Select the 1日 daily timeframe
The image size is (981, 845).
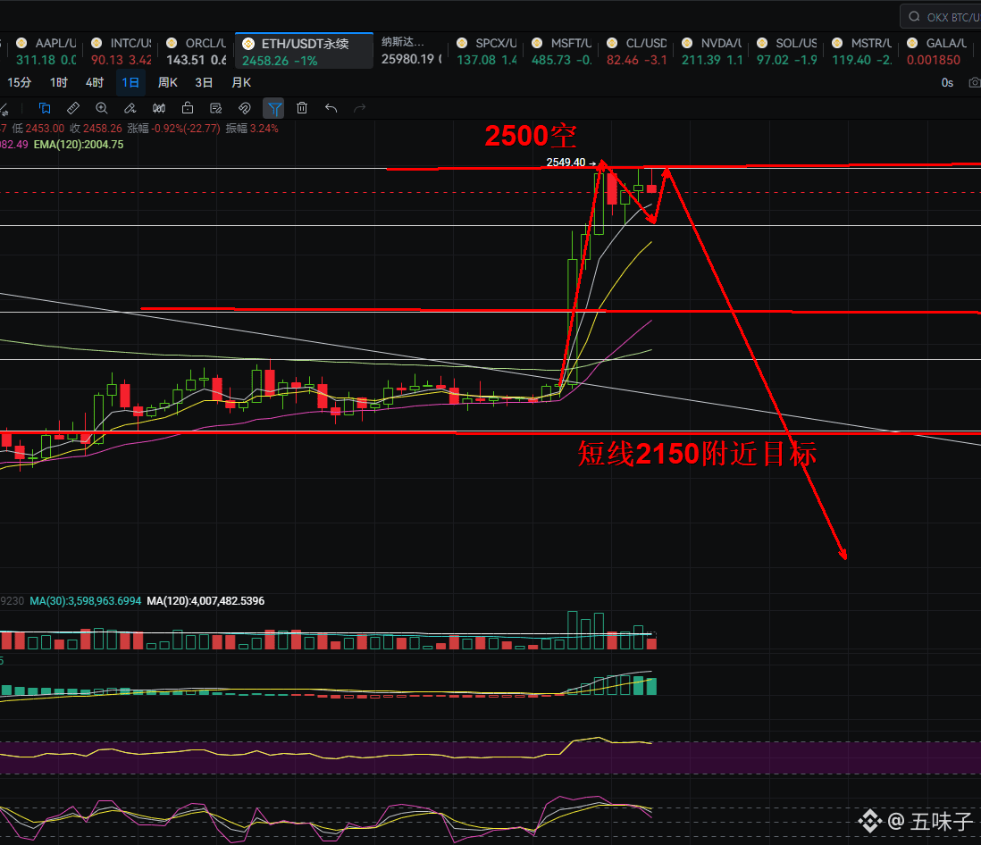pyautogui.click(x=130, y=82)
